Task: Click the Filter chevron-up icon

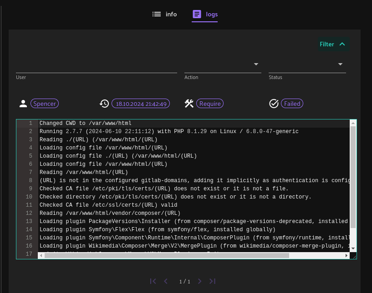Action: coord(342,44)
